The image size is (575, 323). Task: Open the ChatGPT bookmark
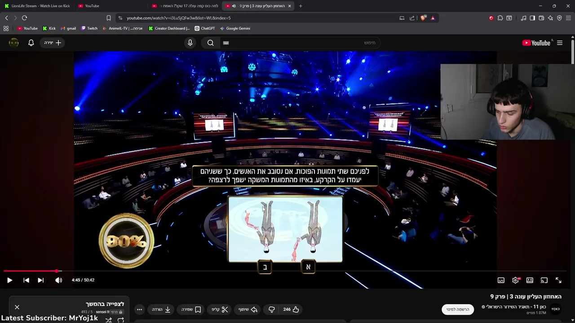coord(205,28)
